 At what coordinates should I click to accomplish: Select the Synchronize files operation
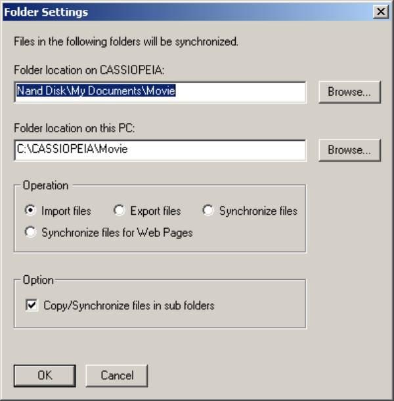coord(208,211)
